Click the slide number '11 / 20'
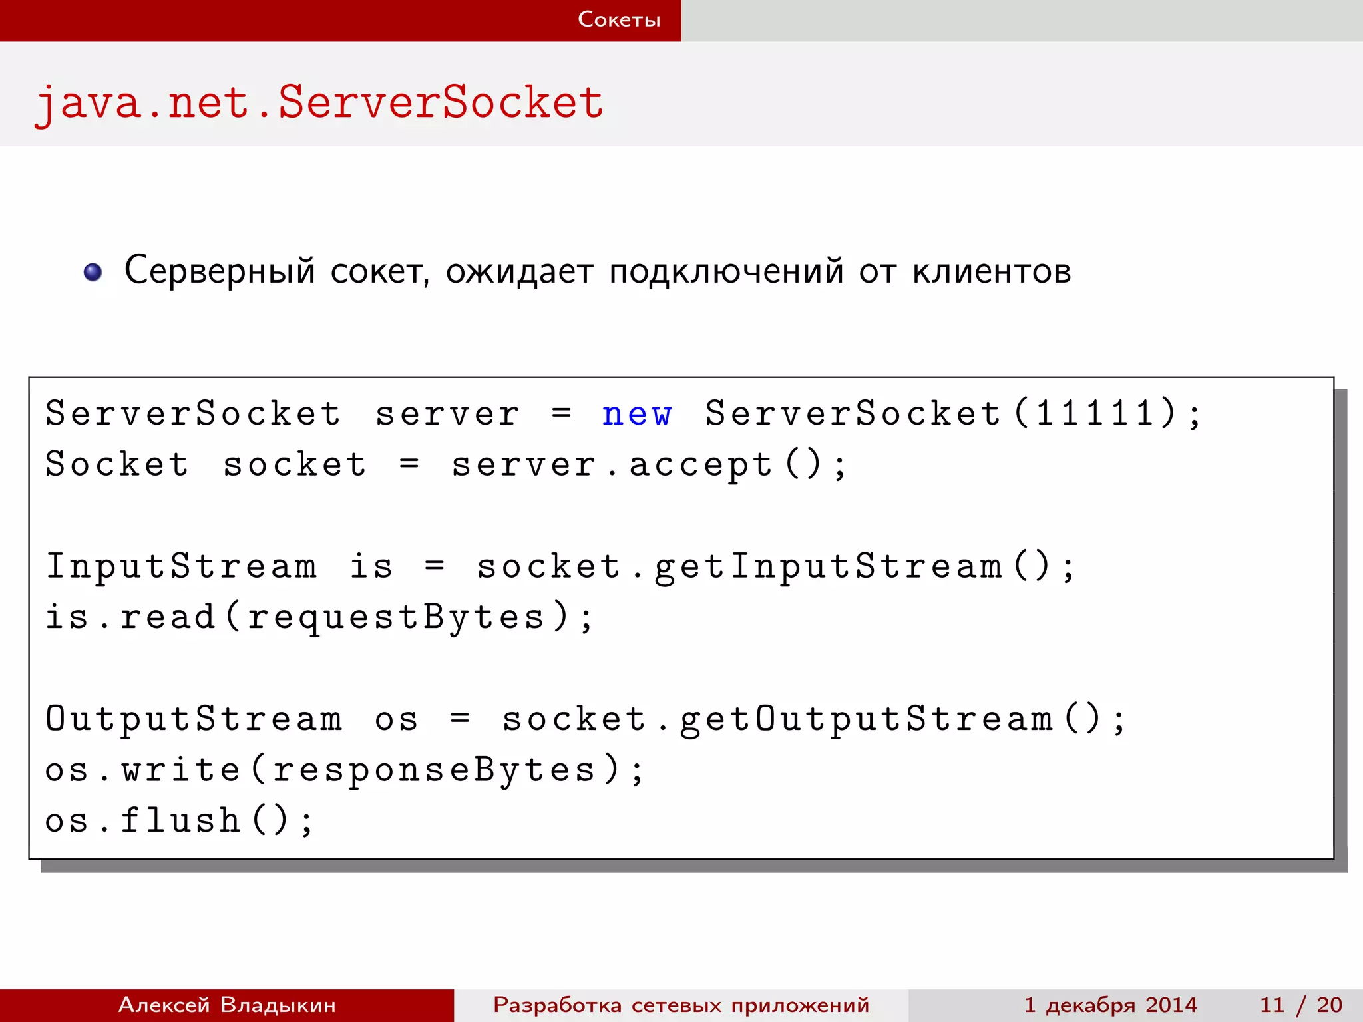Image resolution: width=1363 pixels, height=1022 pixels. [x=1300, y=1005]
